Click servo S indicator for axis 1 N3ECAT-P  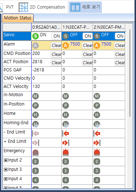[x=66, y=36]
